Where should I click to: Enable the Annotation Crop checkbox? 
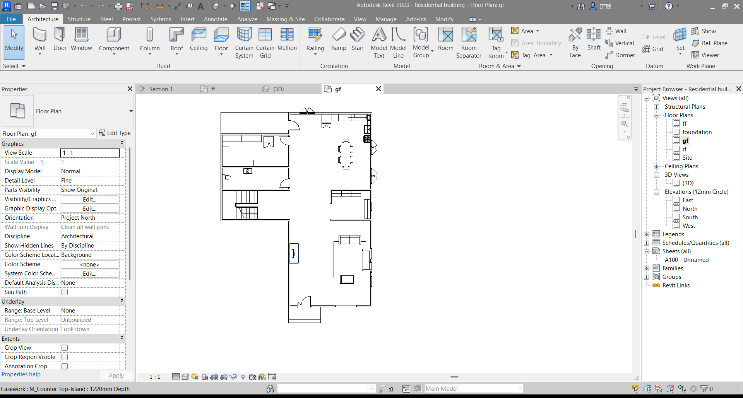tap(65, 366)
